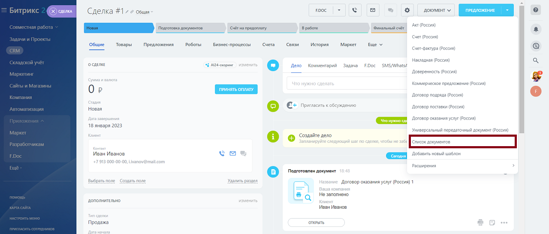
Task: Print the prepared document via printer icon
Action: 480,222
